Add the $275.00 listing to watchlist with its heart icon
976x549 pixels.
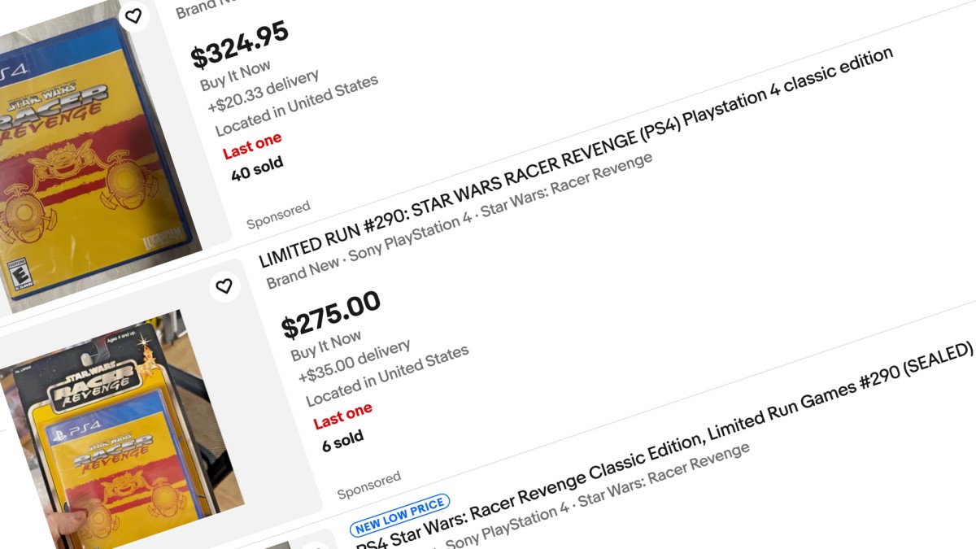224,285
